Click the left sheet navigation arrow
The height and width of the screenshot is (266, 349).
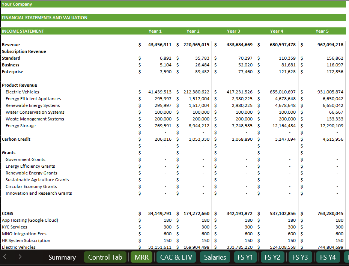tap(5, 257)
